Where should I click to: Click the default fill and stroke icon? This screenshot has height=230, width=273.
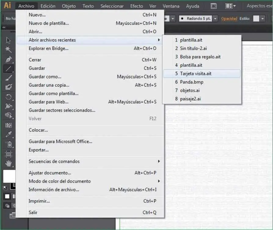coord(5,188)
